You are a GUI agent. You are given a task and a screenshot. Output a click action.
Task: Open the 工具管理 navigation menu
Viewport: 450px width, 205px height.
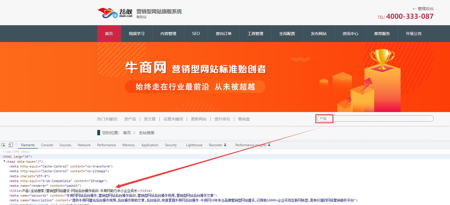(255, 34)
